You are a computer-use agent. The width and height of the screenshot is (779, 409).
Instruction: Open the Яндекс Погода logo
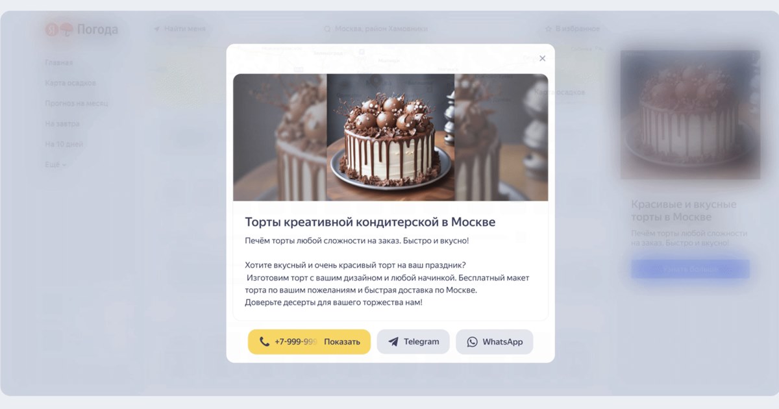82,29
